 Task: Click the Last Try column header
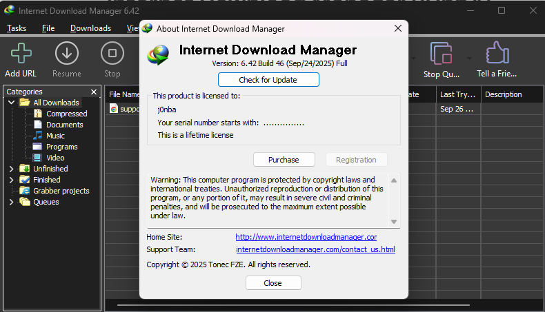coord(458,94)
